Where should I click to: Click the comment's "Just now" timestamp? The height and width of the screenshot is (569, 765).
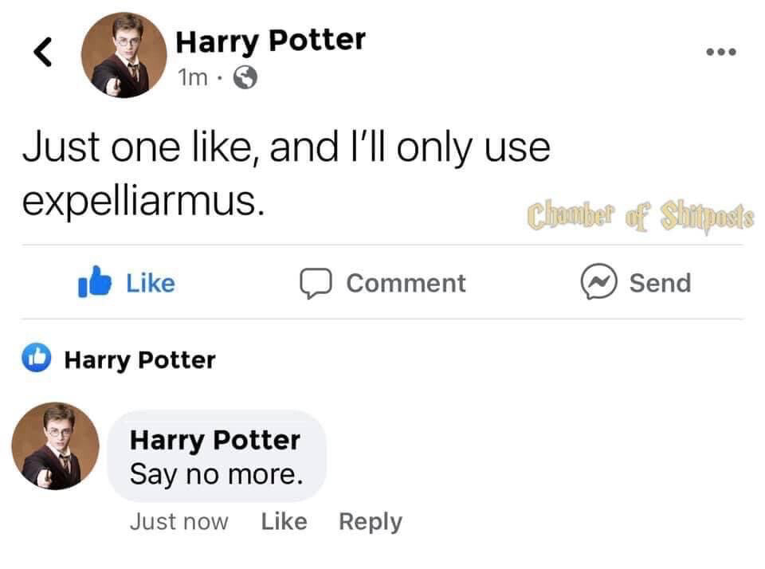(x=178, y=522)
